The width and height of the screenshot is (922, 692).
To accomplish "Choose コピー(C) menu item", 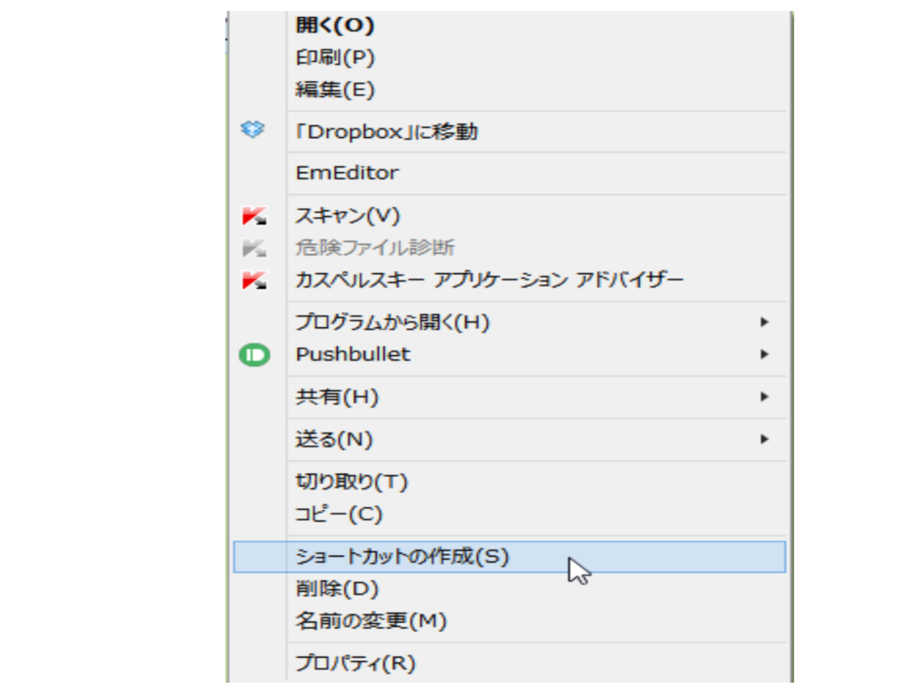I will (x=339, y=514).
